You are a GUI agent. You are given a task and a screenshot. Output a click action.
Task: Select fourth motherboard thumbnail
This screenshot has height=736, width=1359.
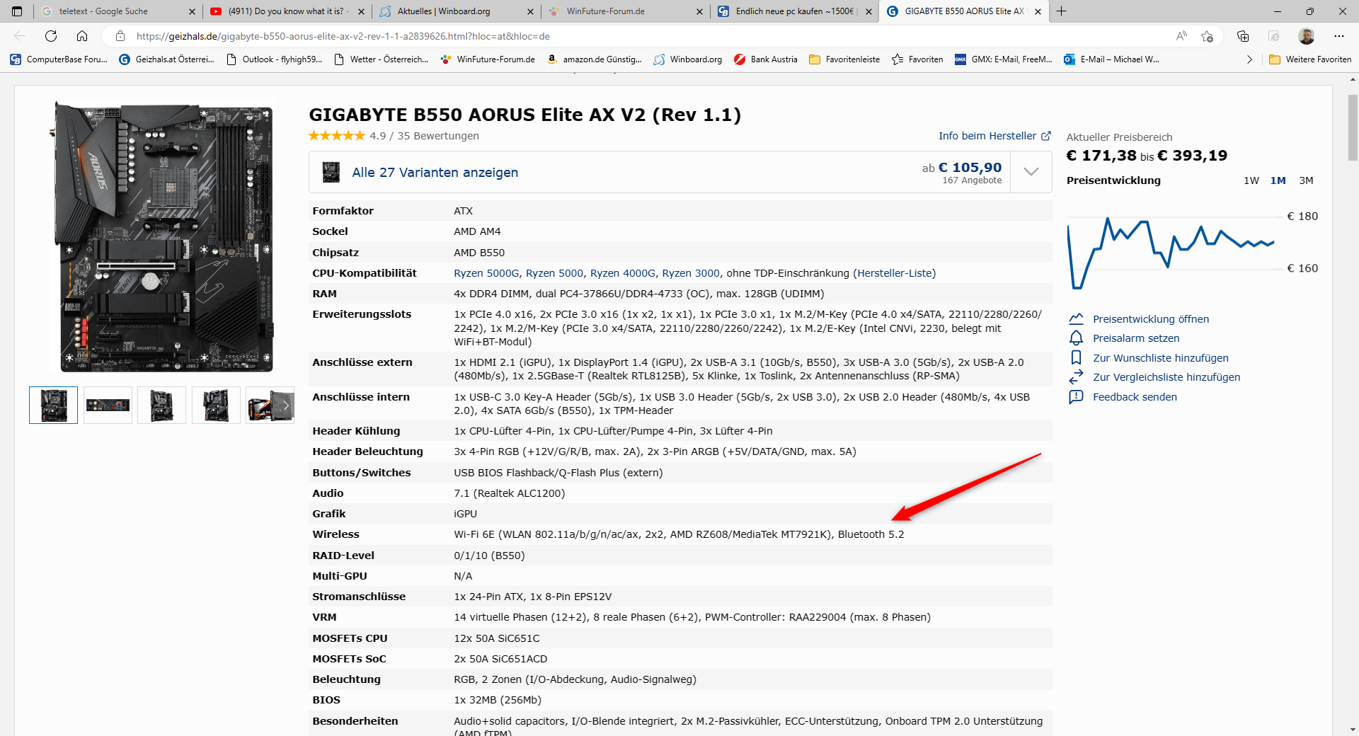tap(216, 406)
